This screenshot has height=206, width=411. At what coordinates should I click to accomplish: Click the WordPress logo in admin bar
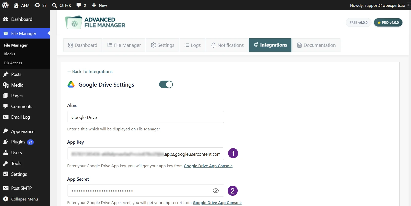tap(5, 5)
